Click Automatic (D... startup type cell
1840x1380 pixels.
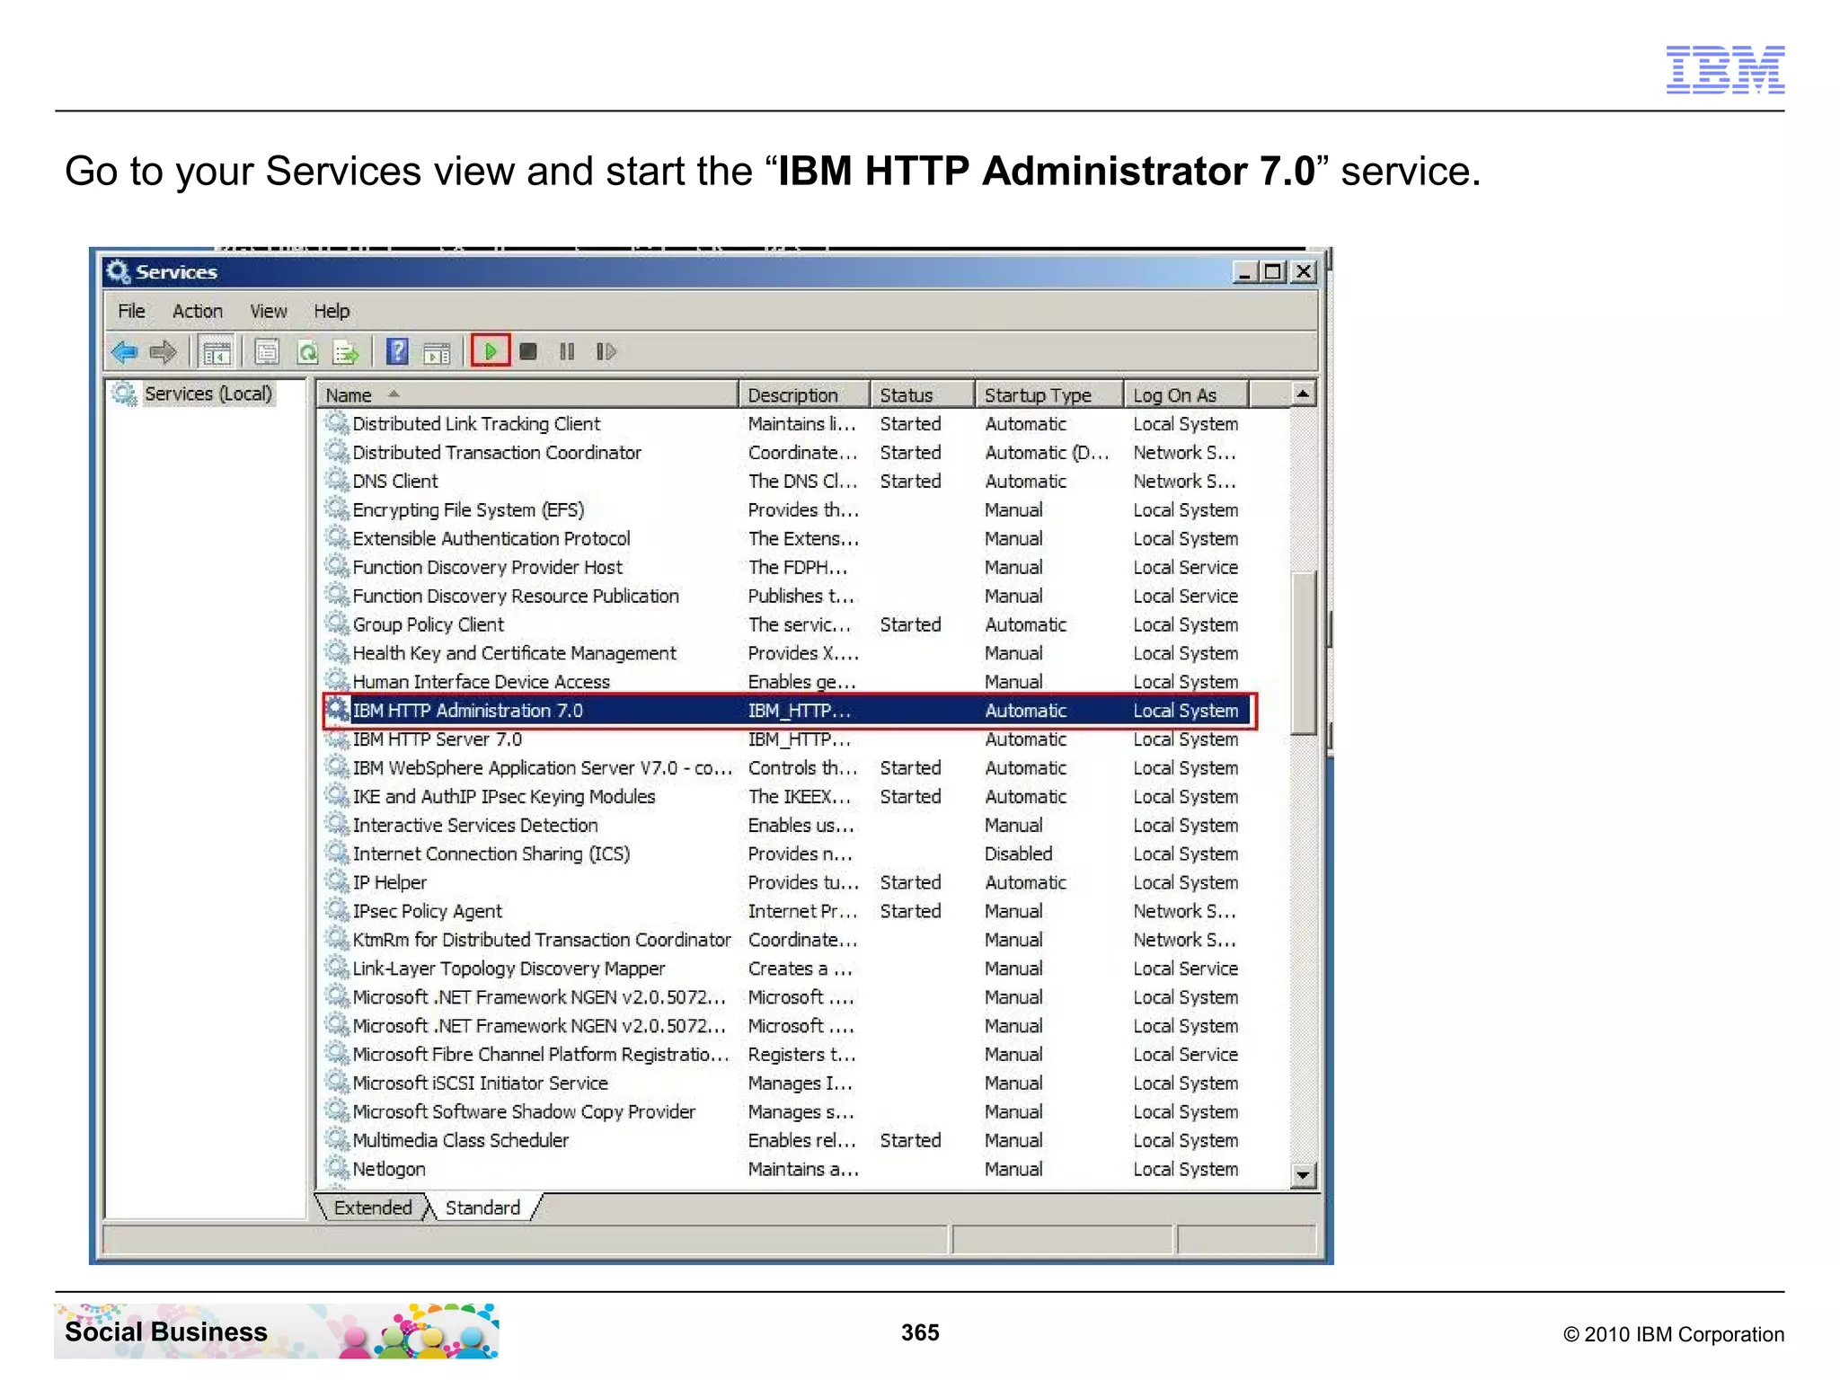click(x=1047, y=452)
